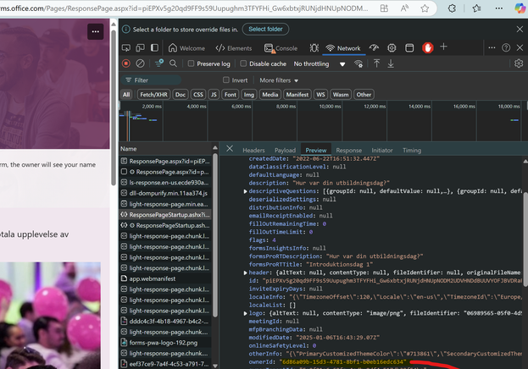Check the Invert filter checkbox
This screenshot has width=528, height=369.
tap(225, 80)
